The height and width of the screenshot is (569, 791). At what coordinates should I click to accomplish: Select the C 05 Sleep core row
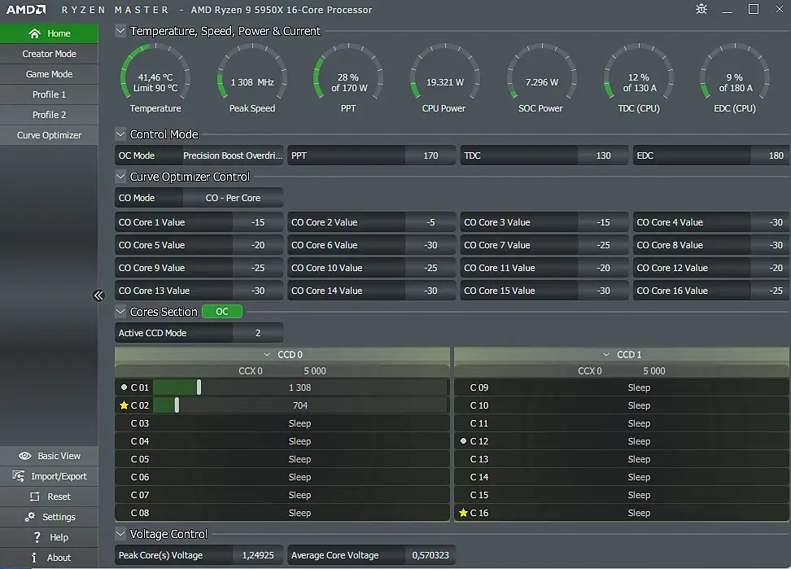[282, 459]
